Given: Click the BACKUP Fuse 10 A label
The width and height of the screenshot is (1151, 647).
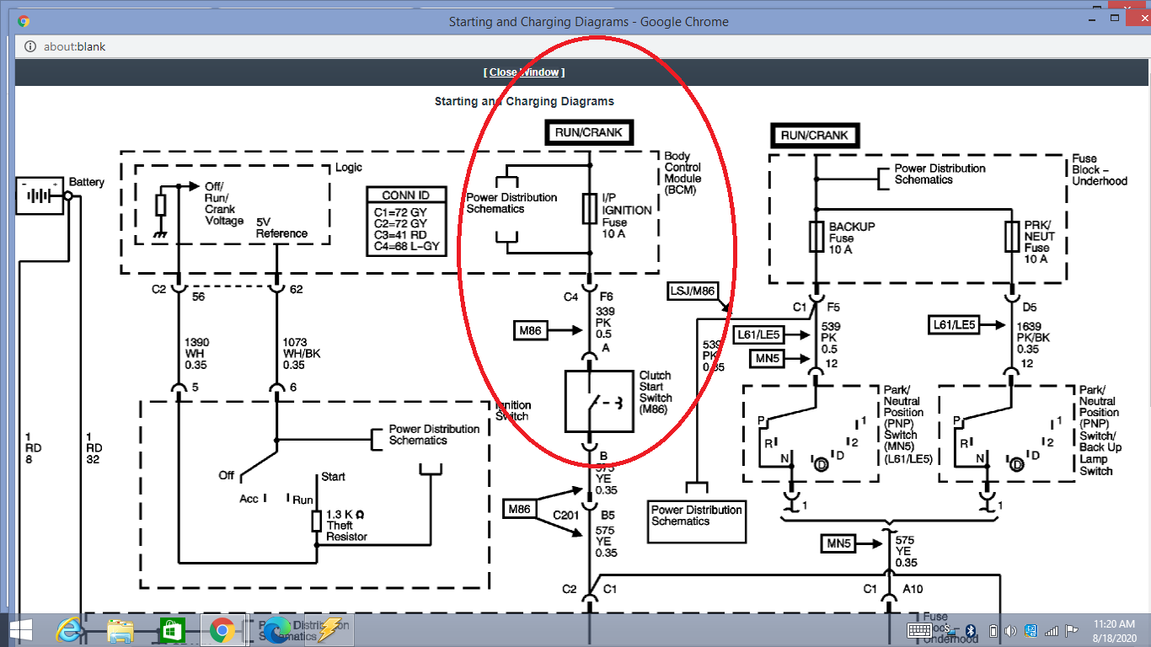Looking at the screenshot, I should 851,238.
